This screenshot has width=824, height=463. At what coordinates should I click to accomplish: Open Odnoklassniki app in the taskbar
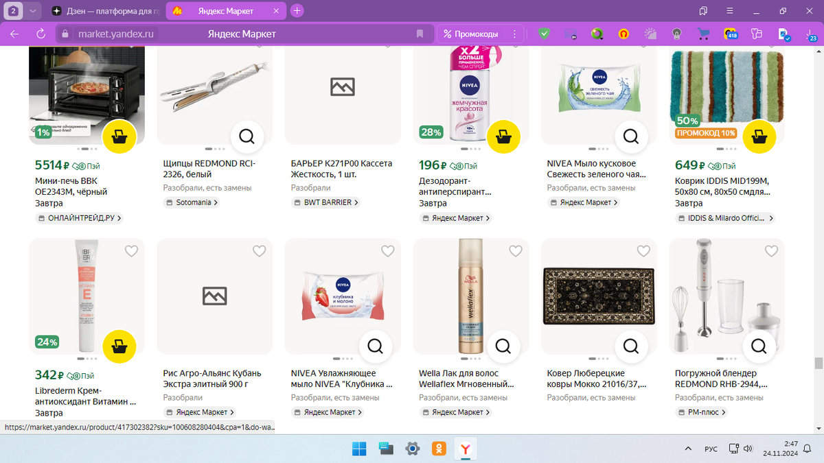439,449
